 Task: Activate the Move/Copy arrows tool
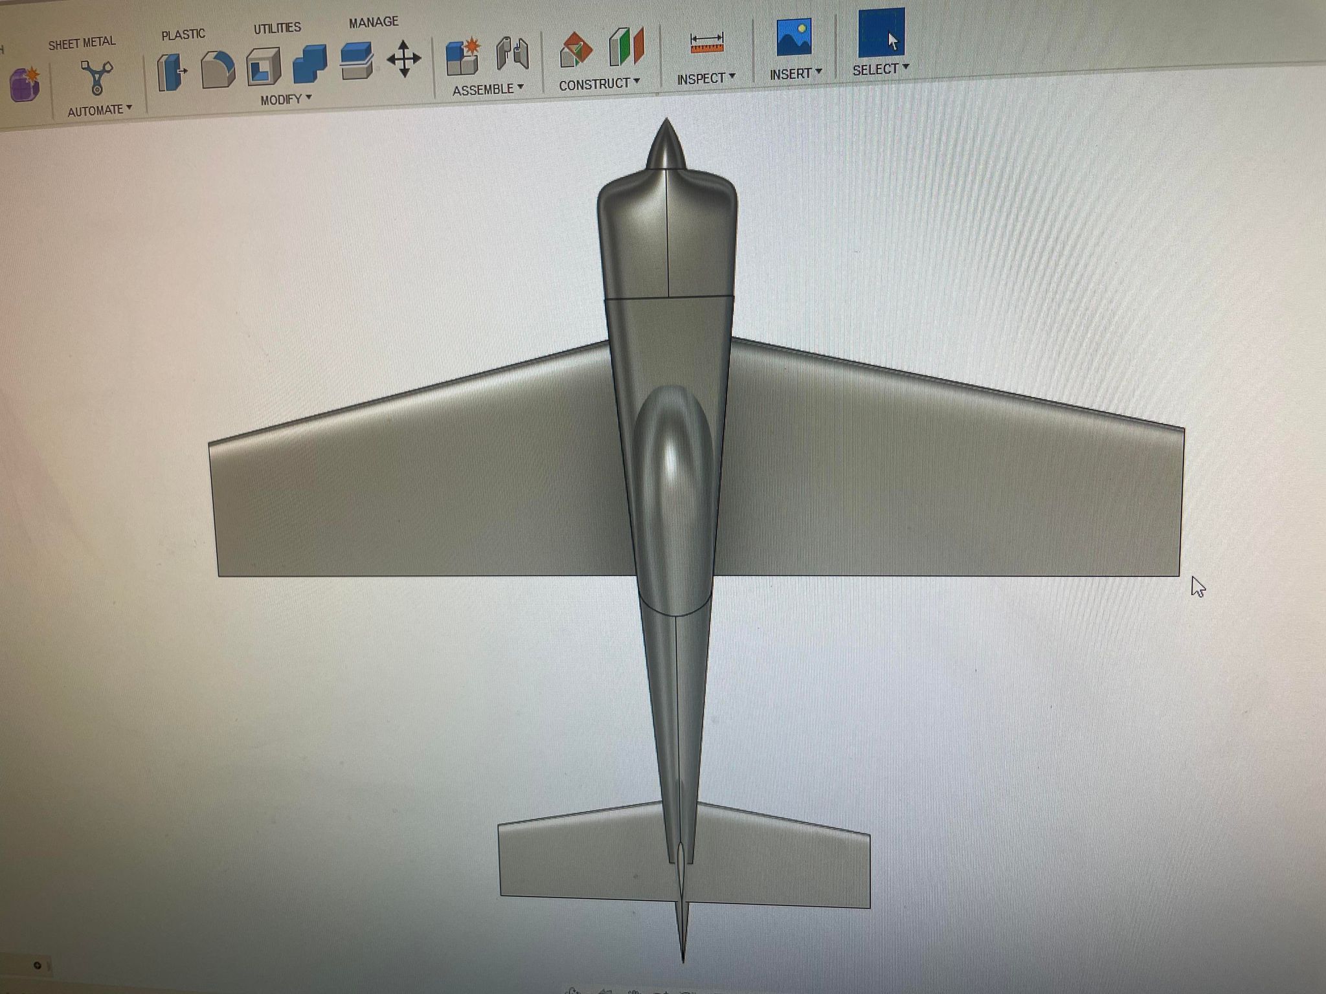pos(404,59)
